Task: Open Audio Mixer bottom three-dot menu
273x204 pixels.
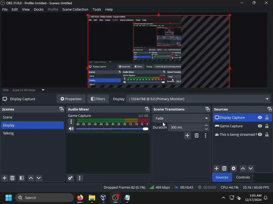Action: (80, 178)
